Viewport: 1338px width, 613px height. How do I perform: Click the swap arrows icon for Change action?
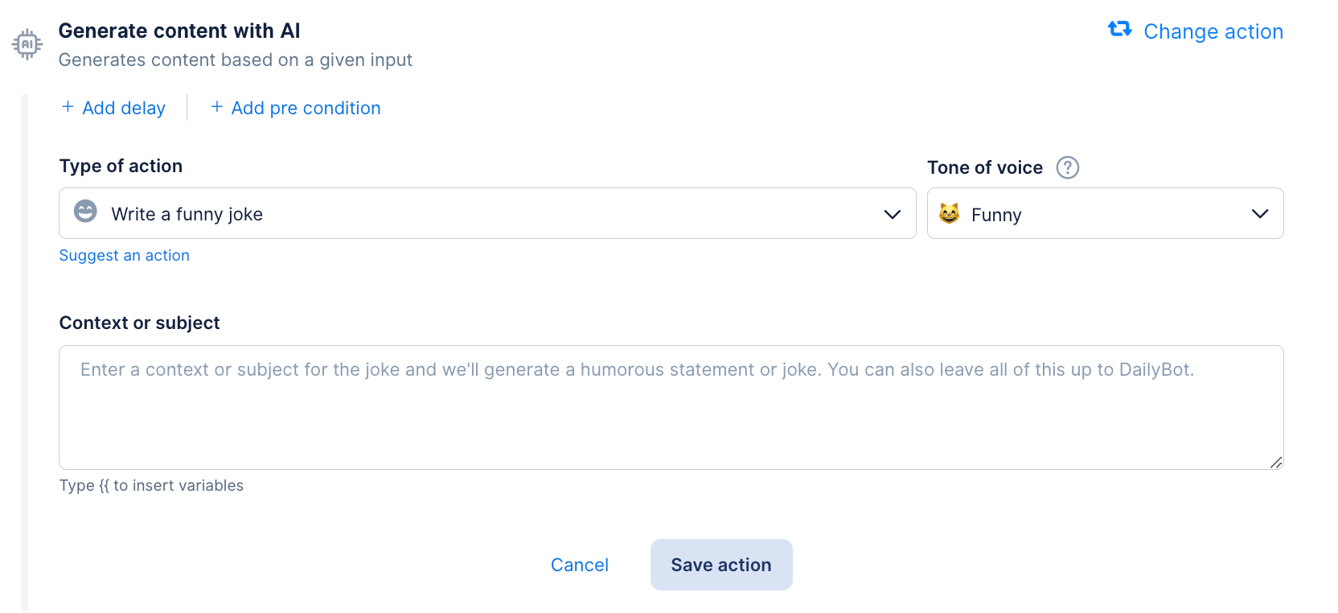click(1119, 30)
